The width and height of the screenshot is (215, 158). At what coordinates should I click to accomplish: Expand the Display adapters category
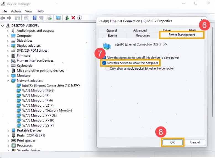[8, 46]
